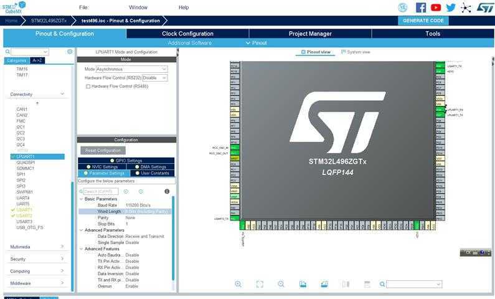Open the Mode Asynchronous dropdown
The height and width of the screenshot is (299, 495).
[131, 69]
